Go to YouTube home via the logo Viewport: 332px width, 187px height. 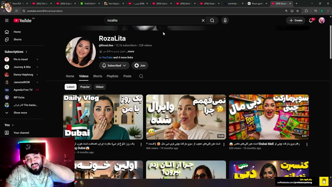(23, 21)
